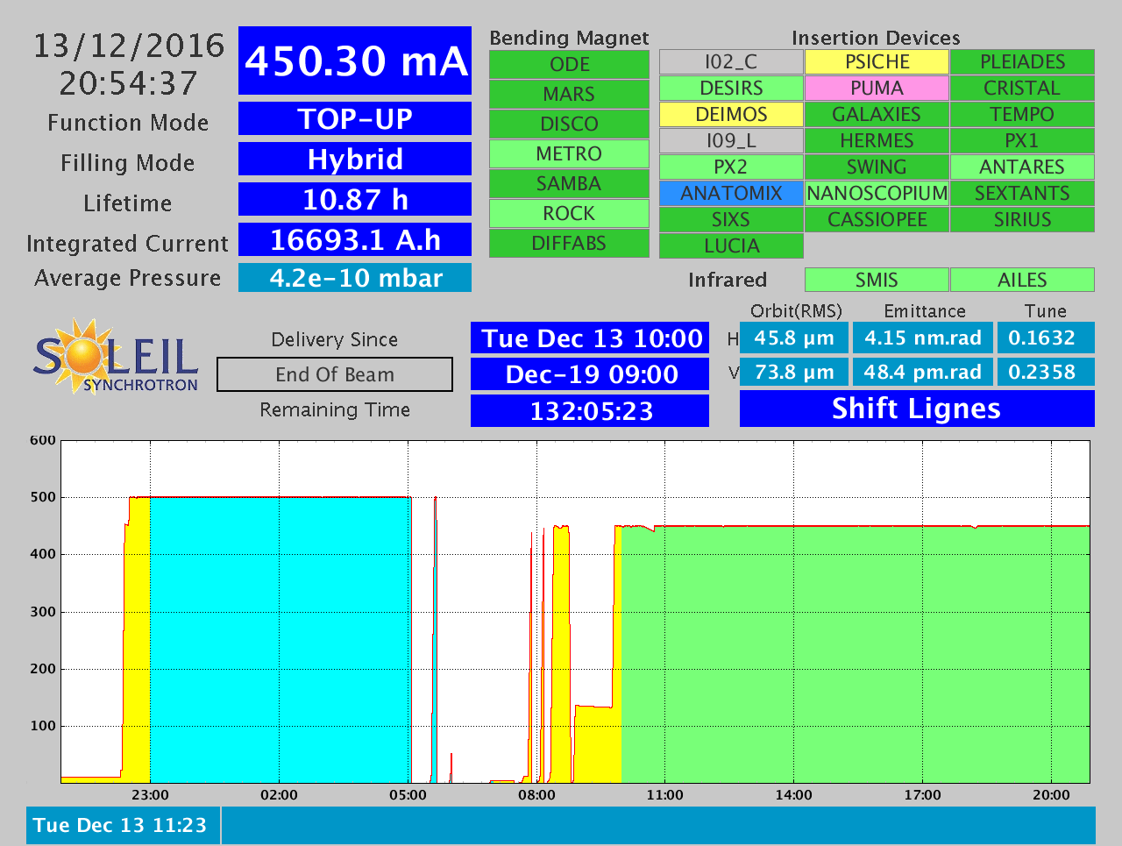
Task: Click the 13/12/2016 date display
Action: click(129, 46)
